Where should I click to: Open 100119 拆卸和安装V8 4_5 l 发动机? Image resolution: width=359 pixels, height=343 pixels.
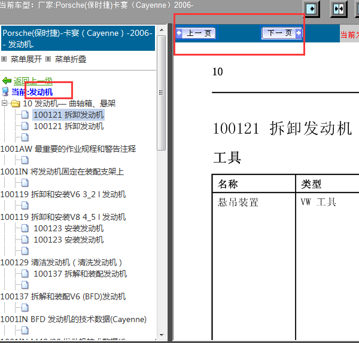pos(63,217)
